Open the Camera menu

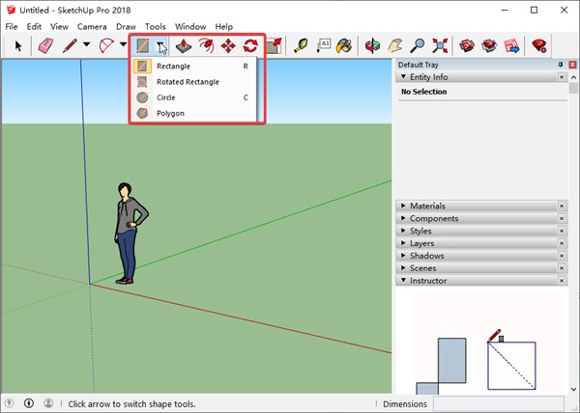[x=92, y=27]
